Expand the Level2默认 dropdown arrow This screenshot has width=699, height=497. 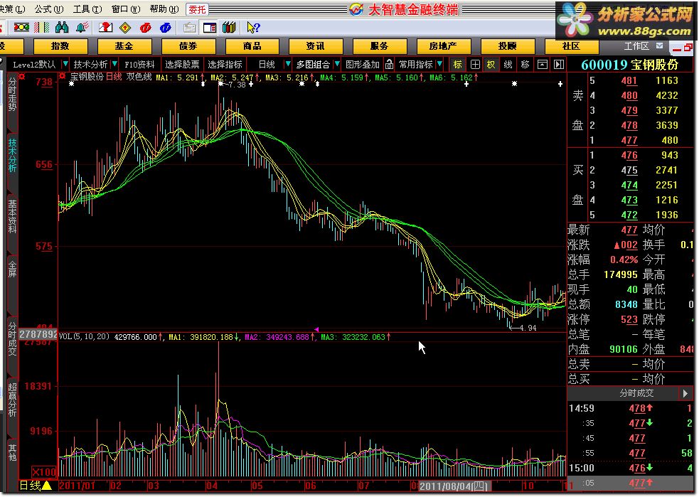click(65, 64)
